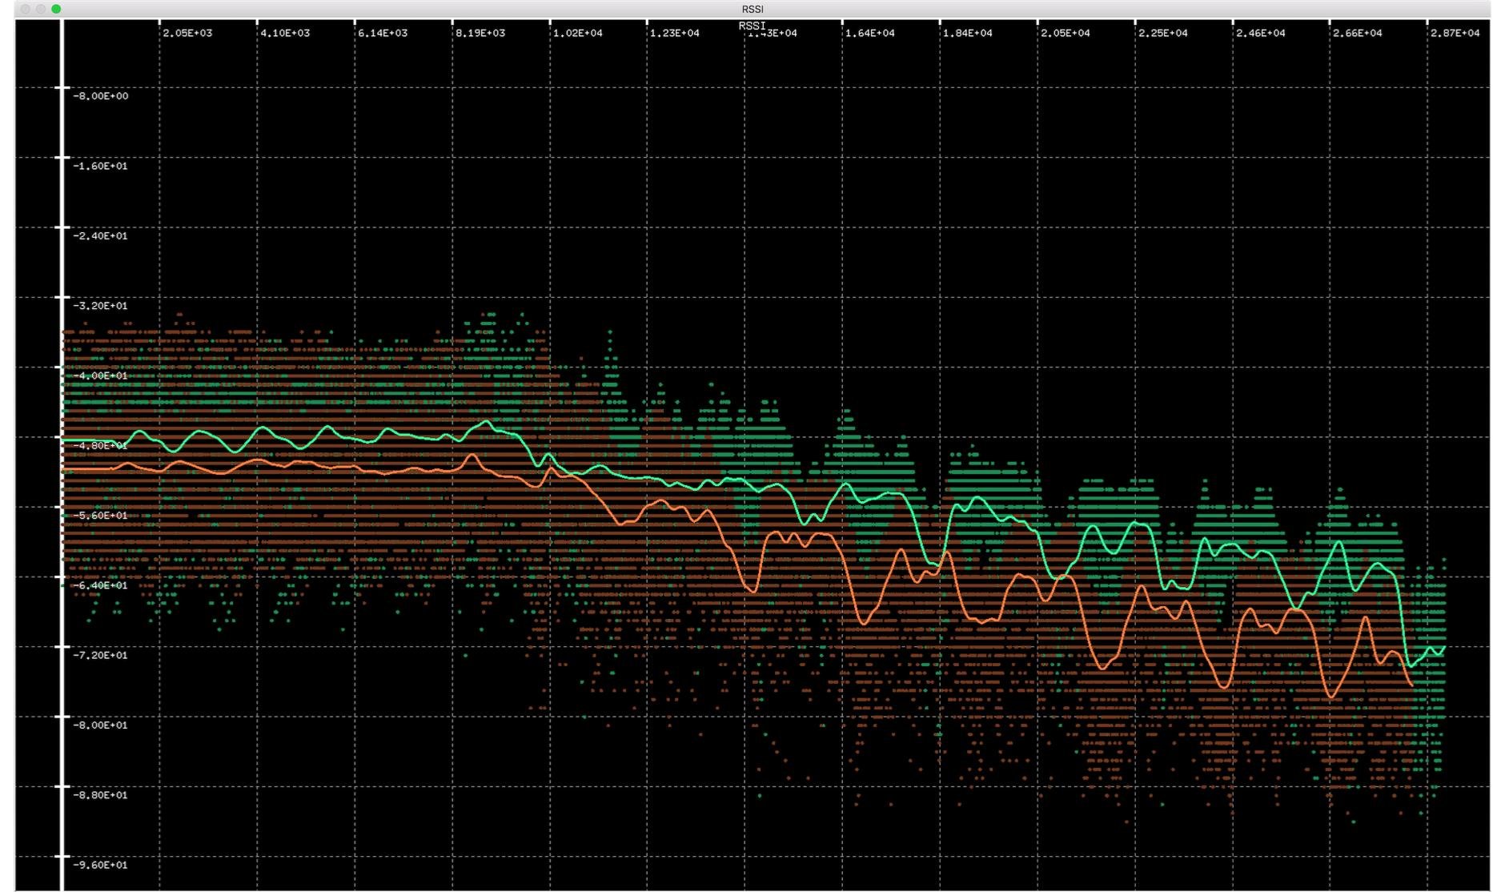Viewport: 1505px width, 892px height.
Task: Click the RSSI window title text
Action: pos(752,9)
